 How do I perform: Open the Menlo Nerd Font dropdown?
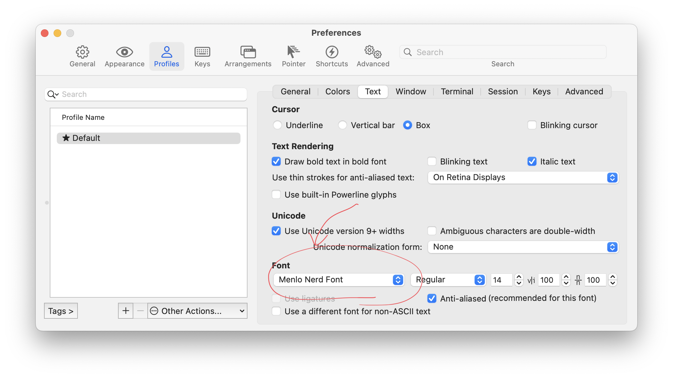(339, 280)
